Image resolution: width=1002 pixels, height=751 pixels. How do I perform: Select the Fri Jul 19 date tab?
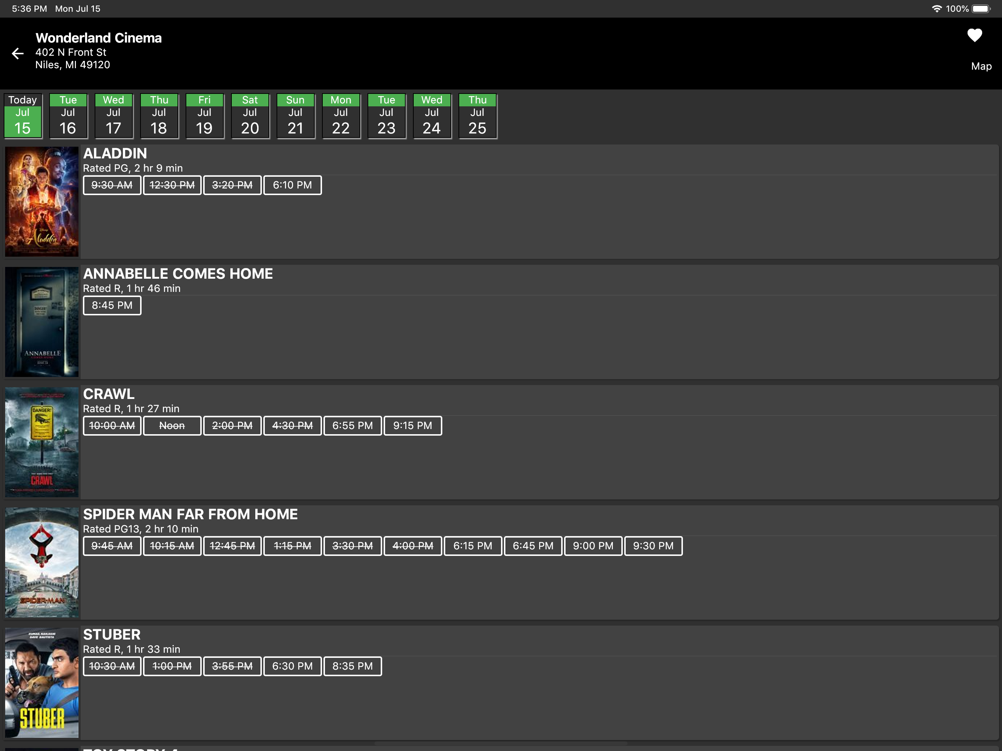click(x=204, y=116)
